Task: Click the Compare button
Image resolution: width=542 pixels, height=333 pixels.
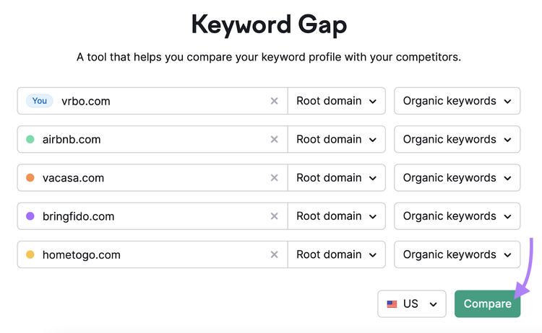Action: pos(487,303)
